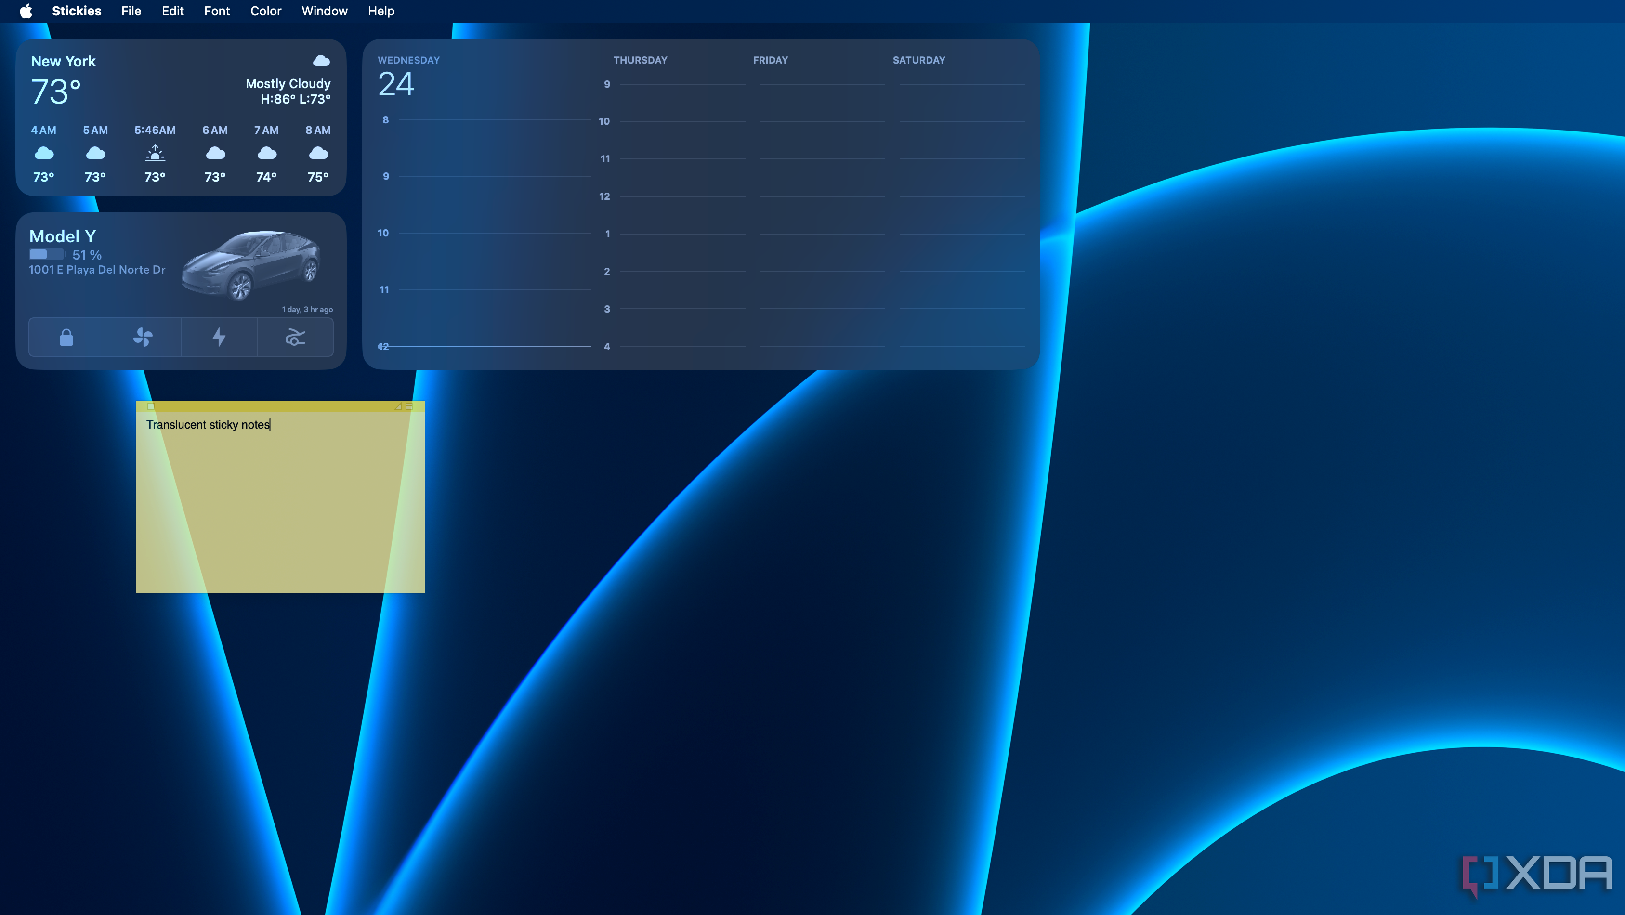Open the Font menu
The height and width of the screenshot is (915, 1625).
217,12
